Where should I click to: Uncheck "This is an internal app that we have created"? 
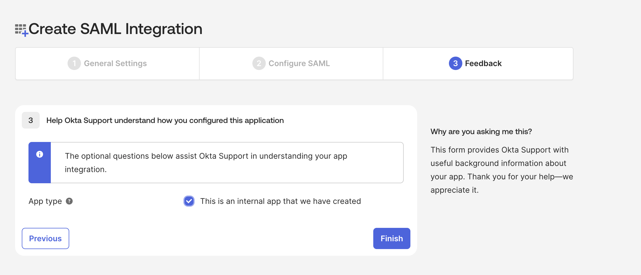[x=189, y=201]
